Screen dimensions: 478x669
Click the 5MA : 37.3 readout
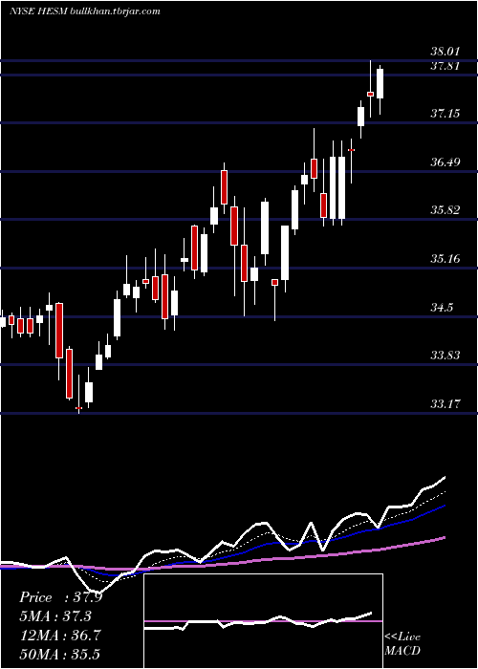tap(55, 616)
